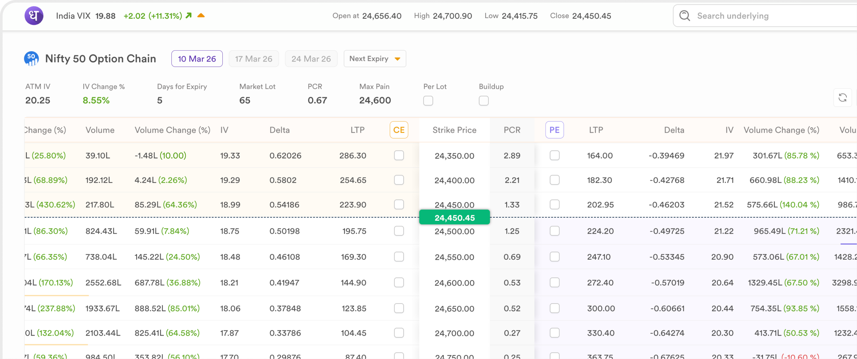Click the Dhan purple logo icon
The width and height of the screenshot is (857, 359).
tap(34, 16)
